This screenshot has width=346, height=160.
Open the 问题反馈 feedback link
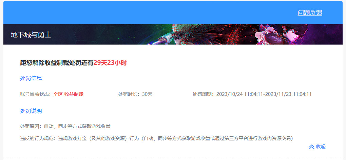310,13
